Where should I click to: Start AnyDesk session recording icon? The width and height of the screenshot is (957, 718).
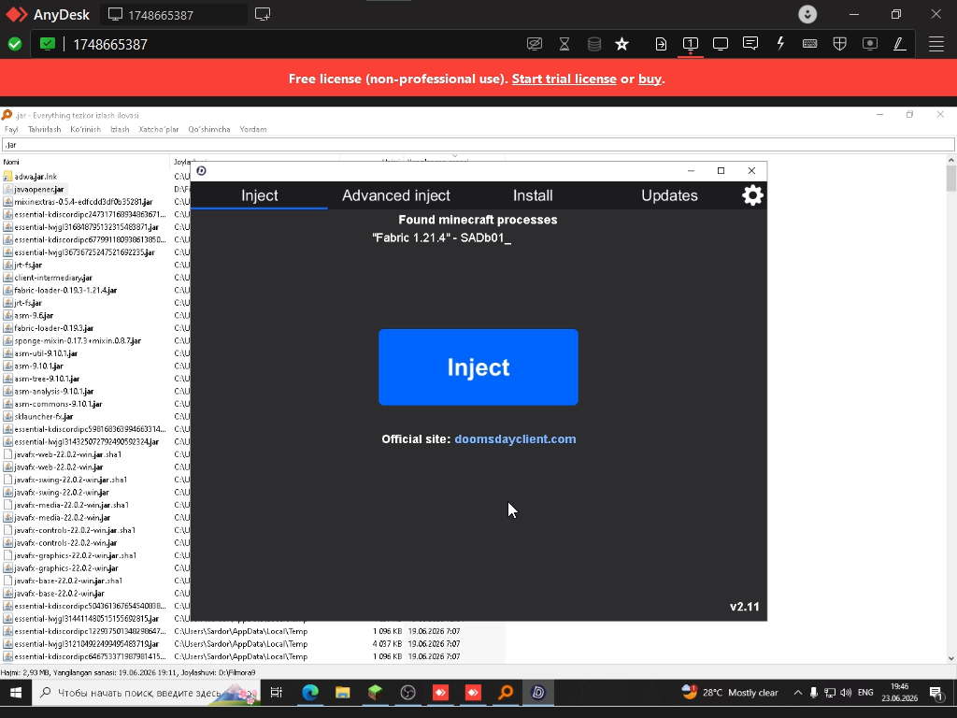click(870, 44)
